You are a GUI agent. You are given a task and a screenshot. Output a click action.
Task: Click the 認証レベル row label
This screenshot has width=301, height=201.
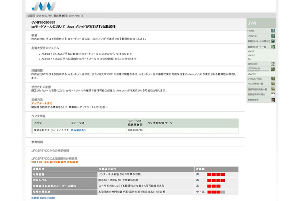[x=40, y=180]
